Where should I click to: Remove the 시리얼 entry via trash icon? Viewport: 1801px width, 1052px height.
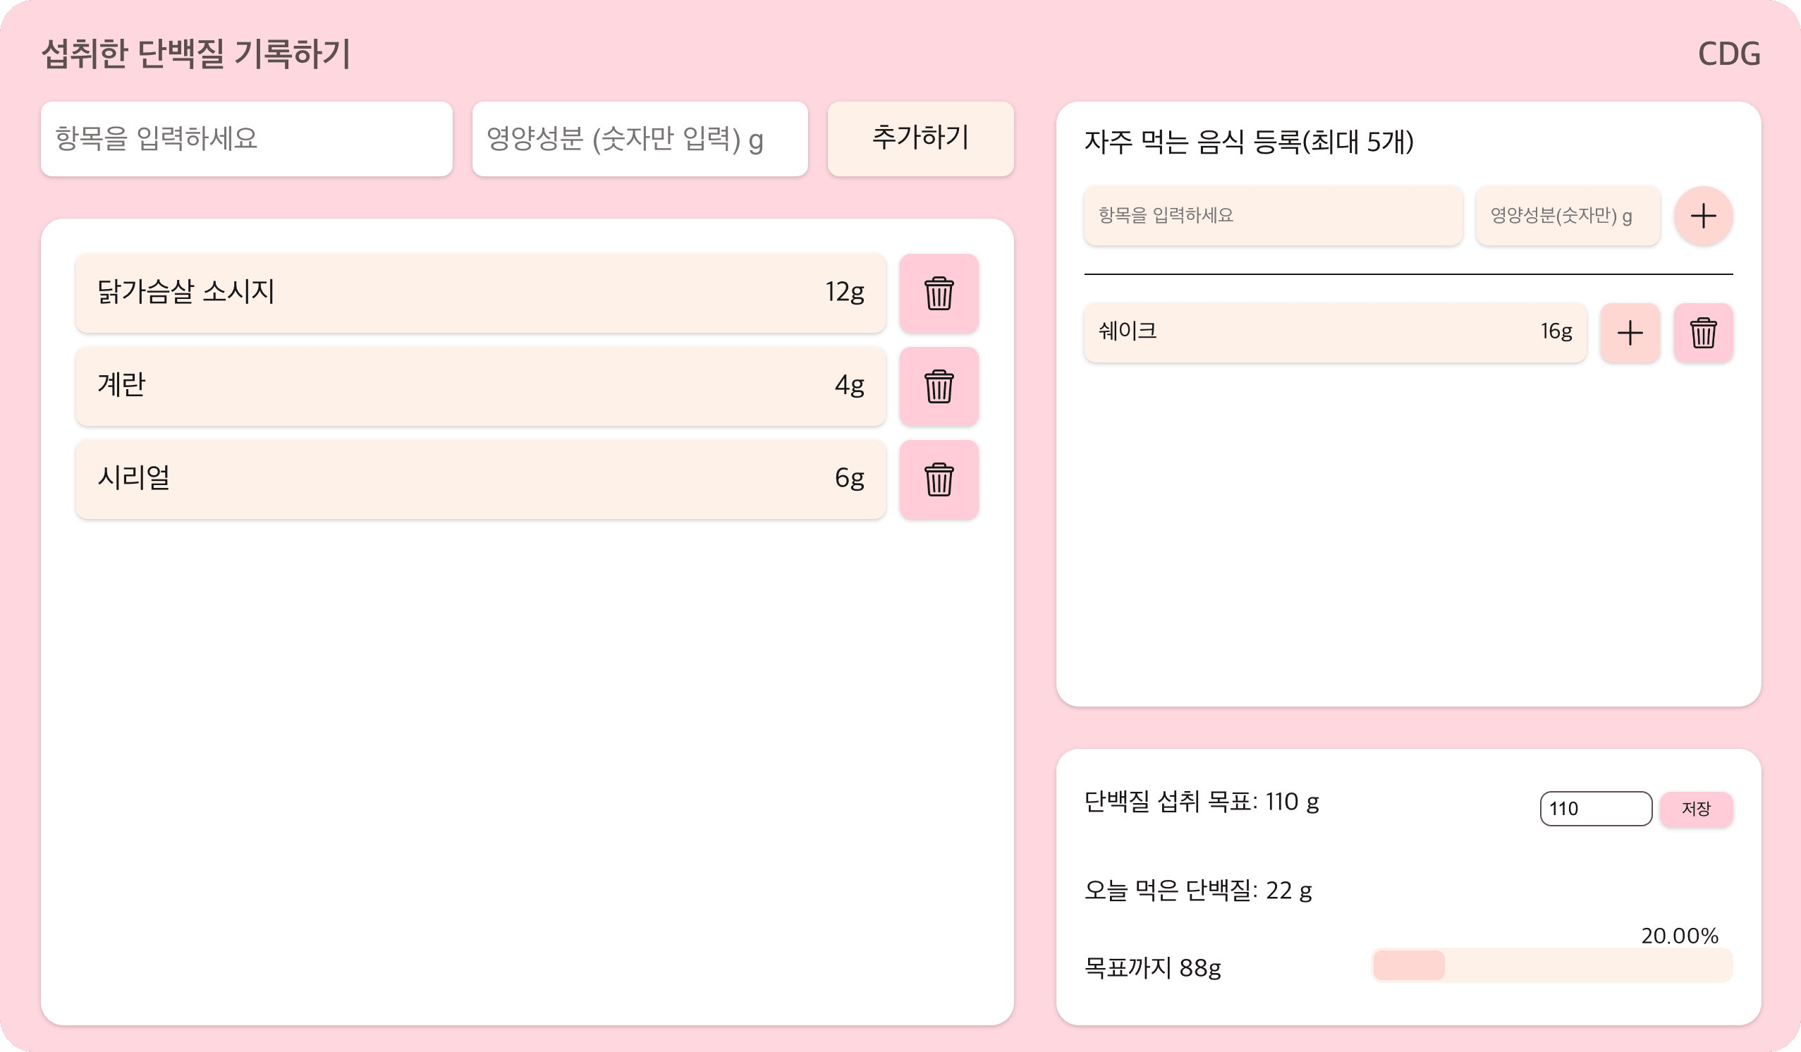pos(939,479)
